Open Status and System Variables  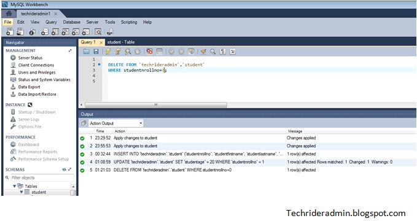point(44,80)
